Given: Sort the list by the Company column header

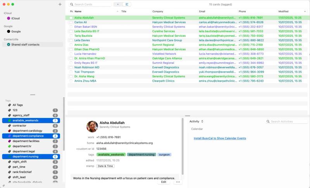Looking at the screenshot, I should pyautogui.click(x=175, y=12).
